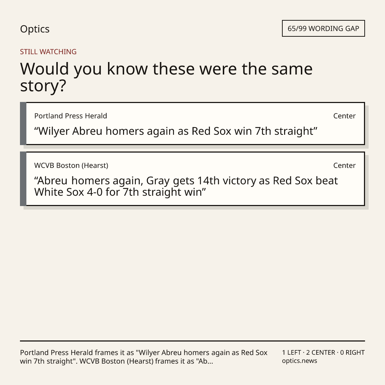Click the Center label on Portland Press Herald card
This screenshot has width=385, height=385.
[x=344, y=116]
